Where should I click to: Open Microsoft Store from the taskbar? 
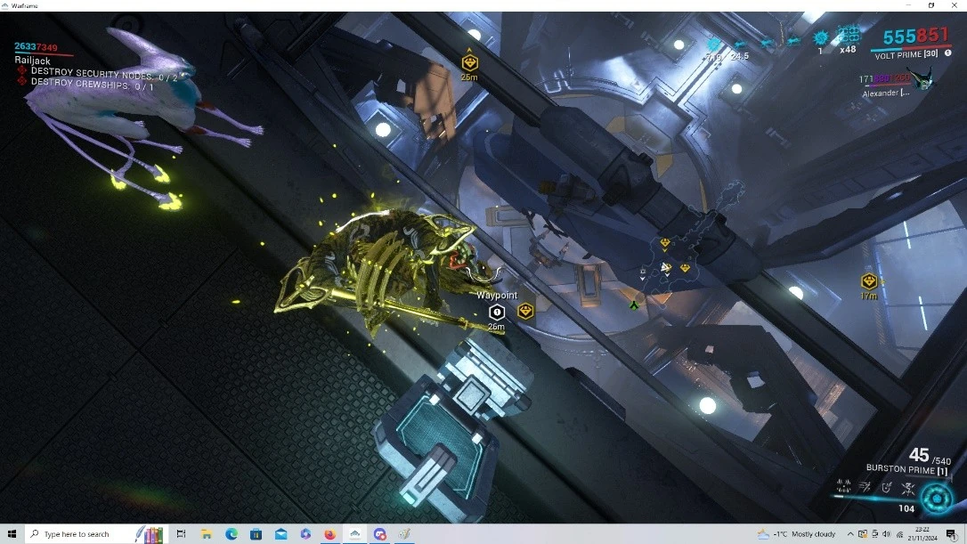pyautogui.click(x=256, y=534)
